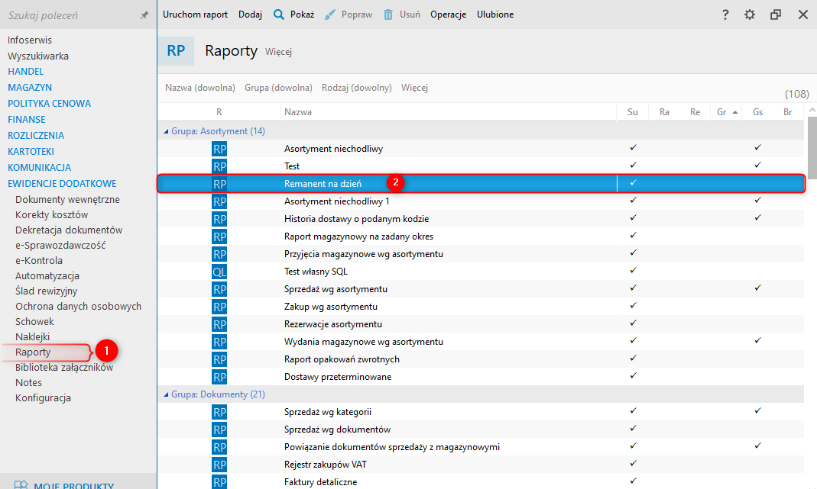
Task: Collapse the Grupa: Dokumenty group
Action: pyautogui.click(x=167, y=394)
